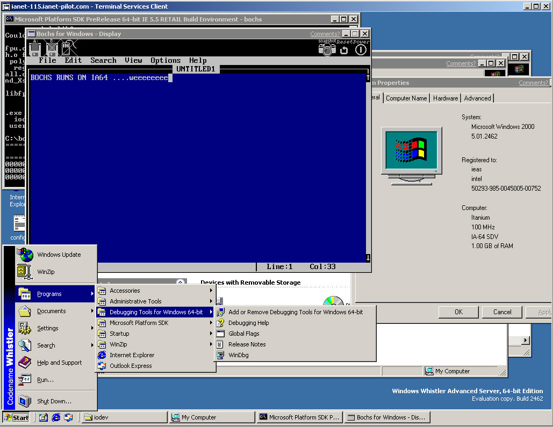Power off Bochs using the Power icon
553x427 pixels.
pos(360,49)
